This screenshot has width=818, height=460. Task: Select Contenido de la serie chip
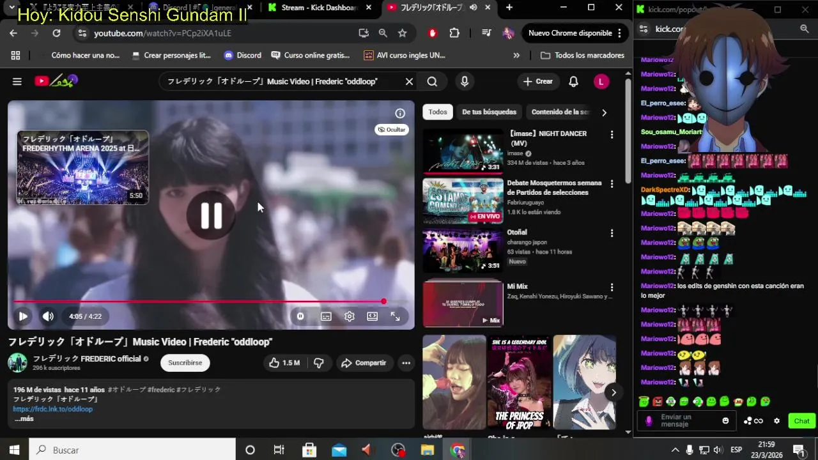click(560, 112)
